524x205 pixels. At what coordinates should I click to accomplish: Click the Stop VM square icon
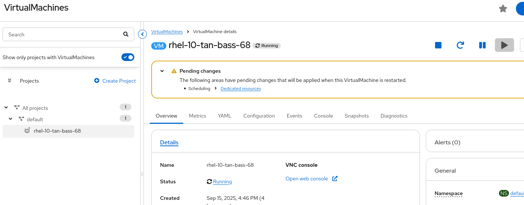pyautogui.click(x=438, y=45)
